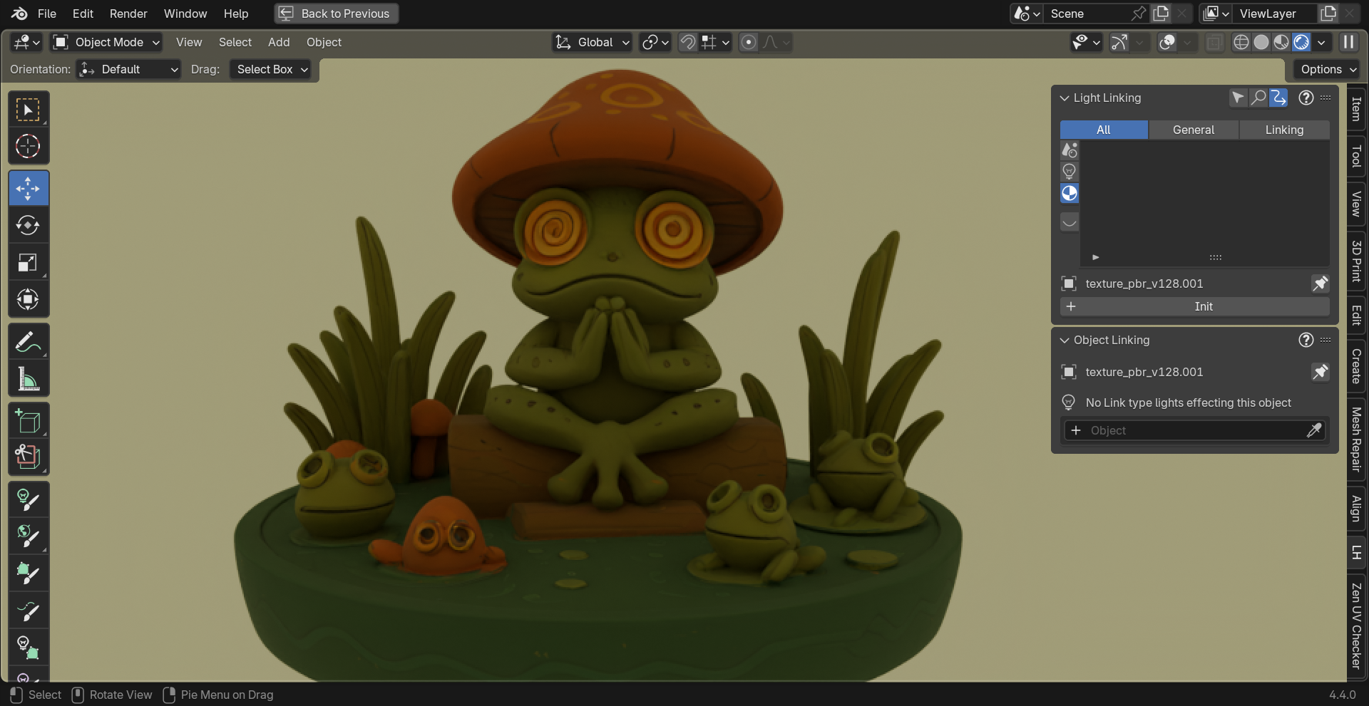Open the Add menu in viewport header

click(279, 42)
